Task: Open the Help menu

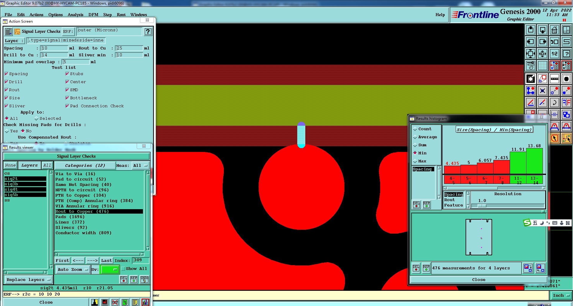Action: [x=440, y=15]
